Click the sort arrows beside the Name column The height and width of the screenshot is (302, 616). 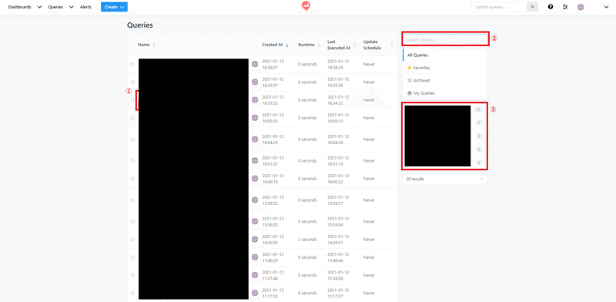click(x=154, y=45)
